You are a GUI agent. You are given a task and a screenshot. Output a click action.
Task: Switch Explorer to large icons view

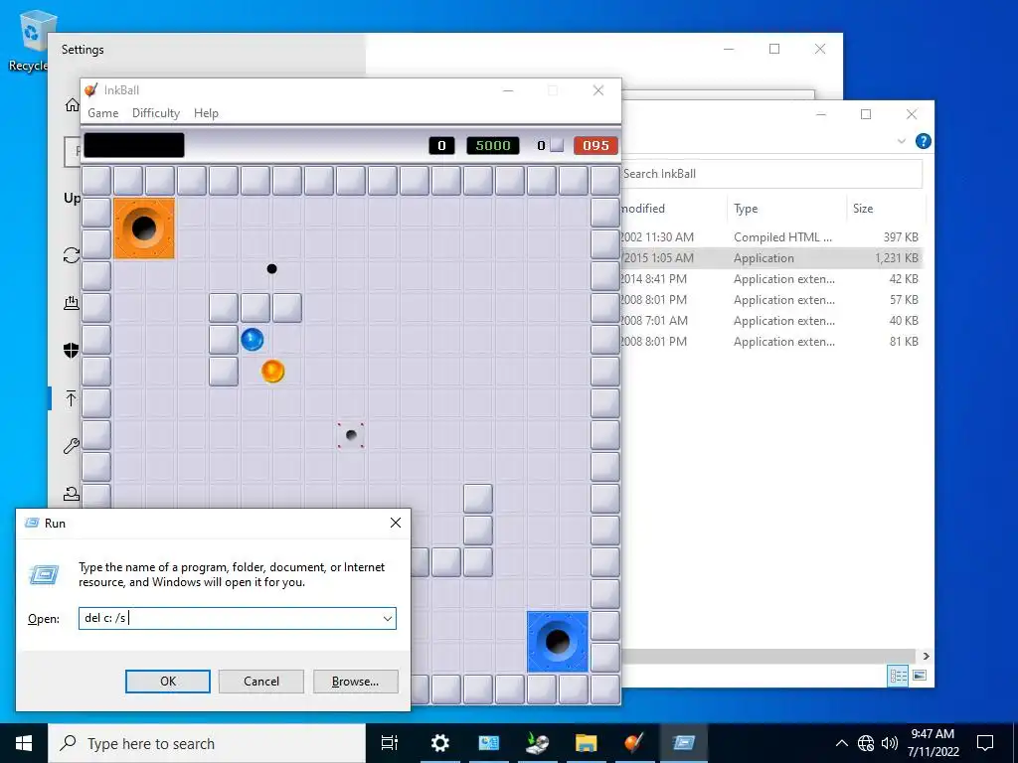[x=920, y=676]
